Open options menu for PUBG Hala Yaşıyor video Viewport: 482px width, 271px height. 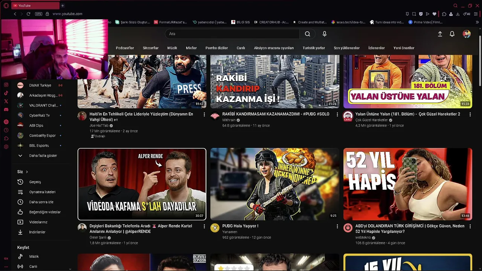[x=337, y=226]
